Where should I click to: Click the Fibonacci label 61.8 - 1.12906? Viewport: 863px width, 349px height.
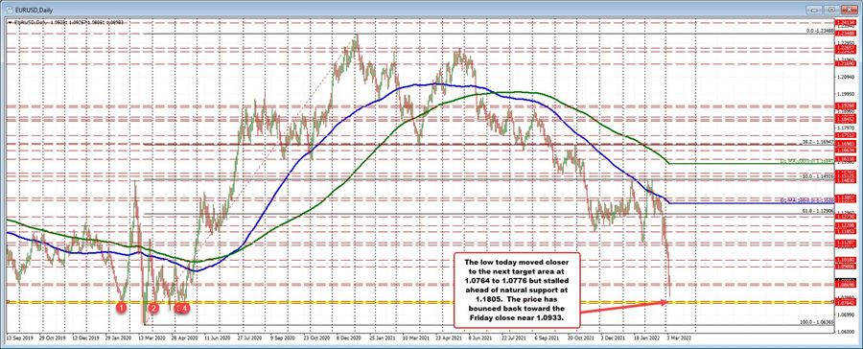point(819,211)
